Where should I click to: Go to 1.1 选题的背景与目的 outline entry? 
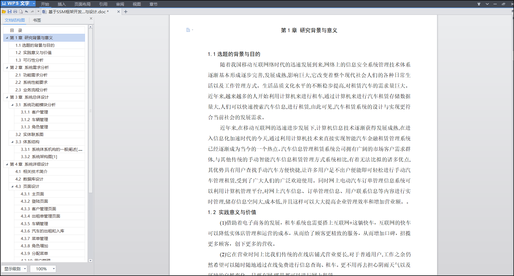(47, 45)
